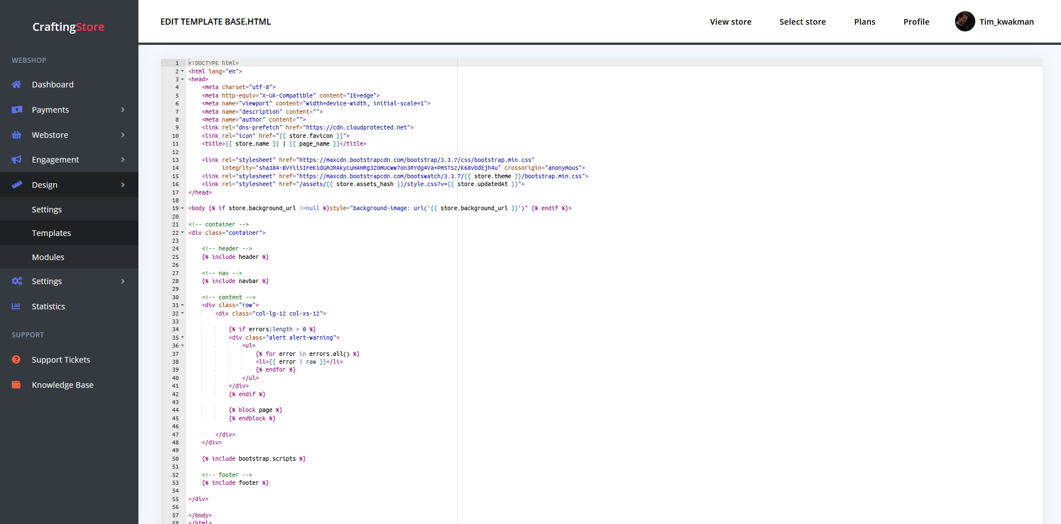Click the Support Tickets question icon

coord(16,360)
